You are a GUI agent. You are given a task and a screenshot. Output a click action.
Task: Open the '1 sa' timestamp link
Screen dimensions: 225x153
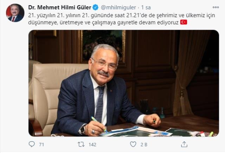pos(146,7)
